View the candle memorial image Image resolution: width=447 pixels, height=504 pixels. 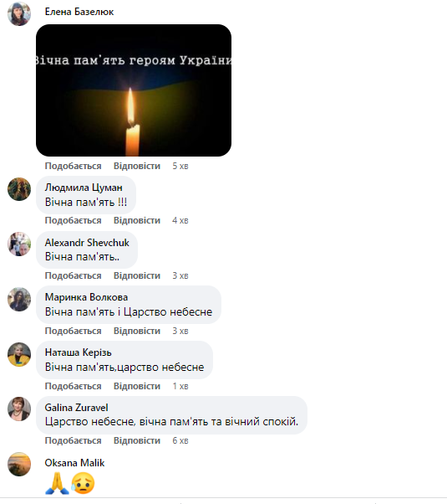134,90
